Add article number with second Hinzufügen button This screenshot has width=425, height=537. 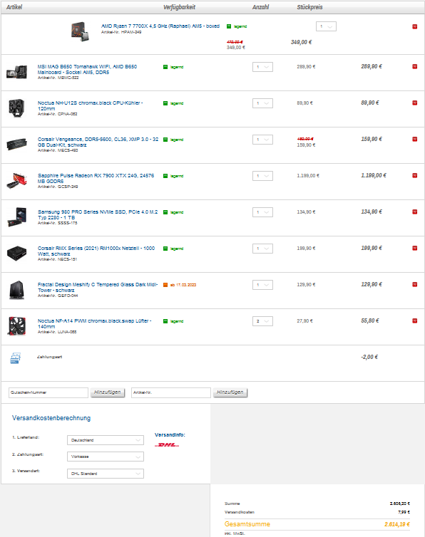[230, 392]
